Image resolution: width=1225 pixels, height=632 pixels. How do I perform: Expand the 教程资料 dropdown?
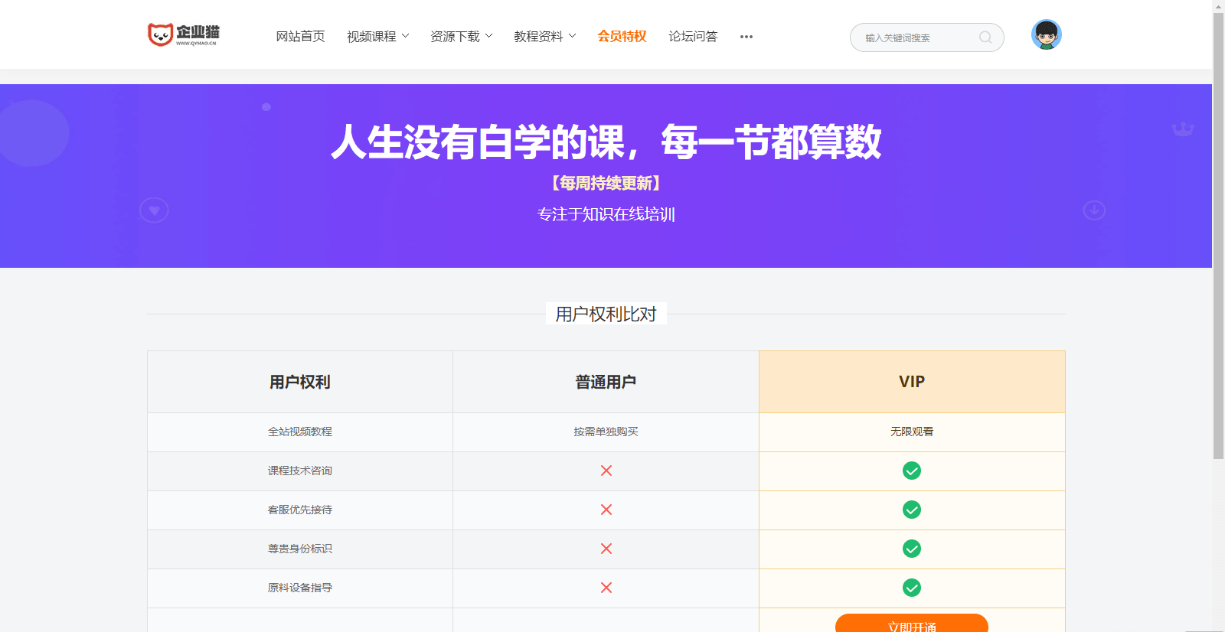click(545, 37)
